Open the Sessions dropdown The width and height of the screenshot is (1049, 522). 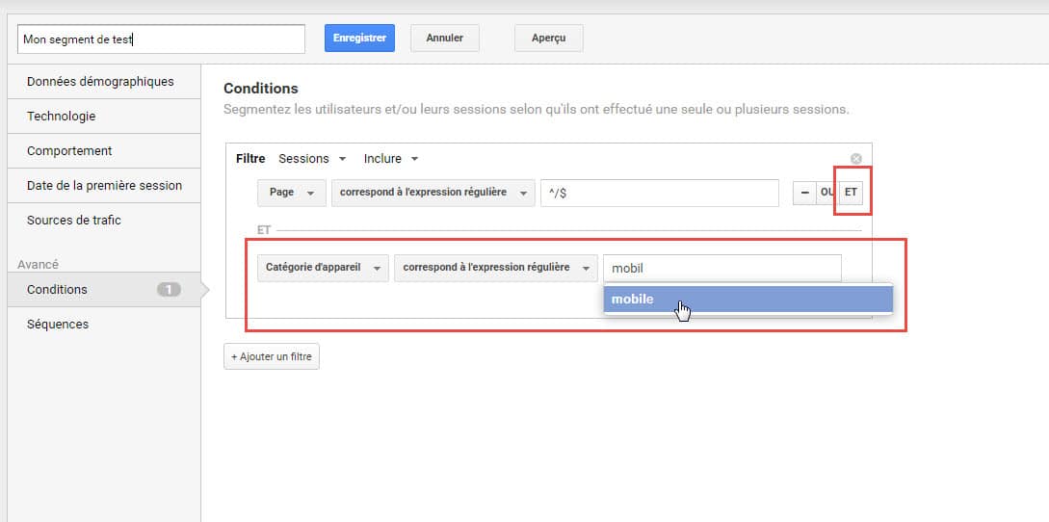(x=312, y=159)
